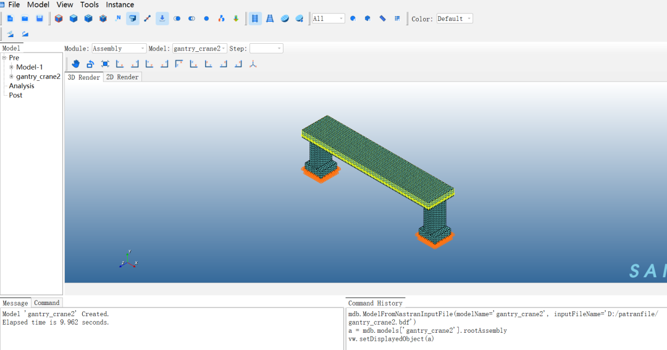Open the Model gantry_crane2 dropdown
The width and height of the screenshot is (667, 350).
click(x=199, y=49)
